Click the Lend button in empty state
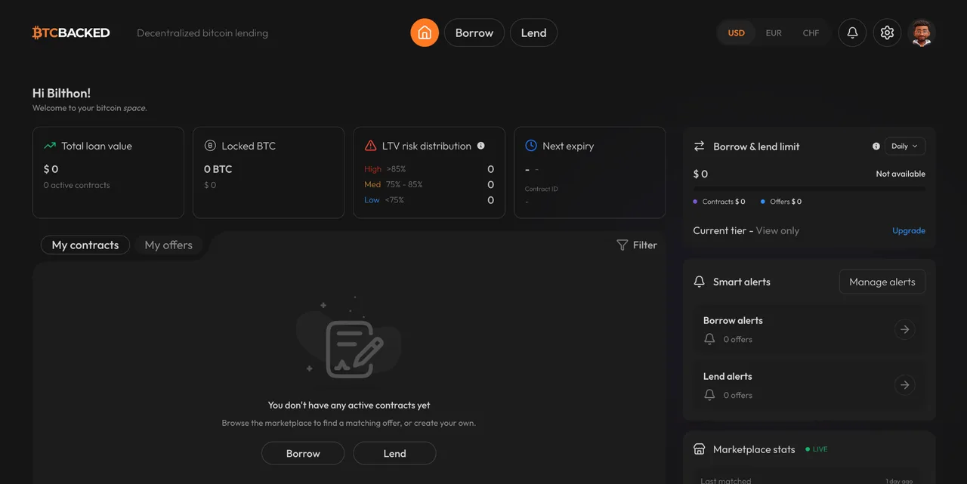 [394, 453]
